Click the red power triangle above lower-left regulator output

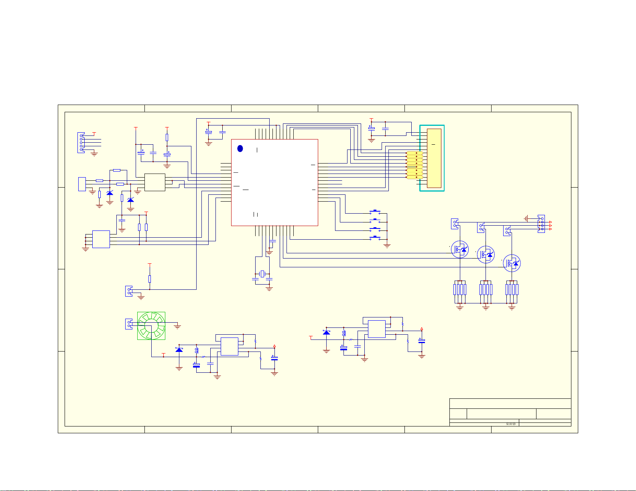click(274, 346)
